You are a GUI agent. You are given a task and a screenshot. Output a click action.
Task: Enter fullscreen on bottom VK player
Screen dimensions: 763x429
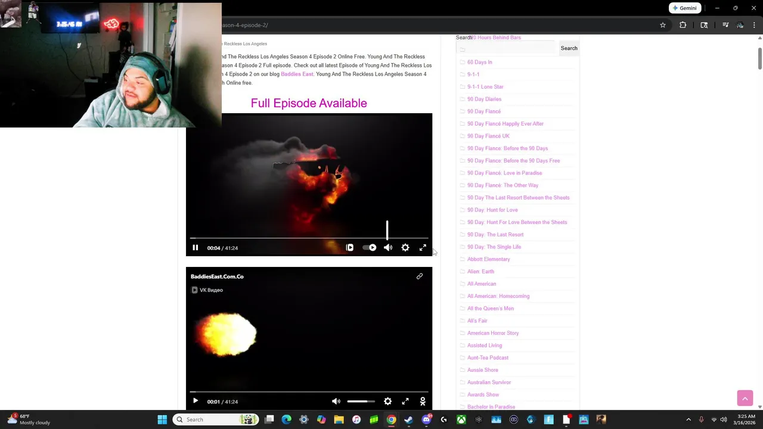[x=405, y=402]
